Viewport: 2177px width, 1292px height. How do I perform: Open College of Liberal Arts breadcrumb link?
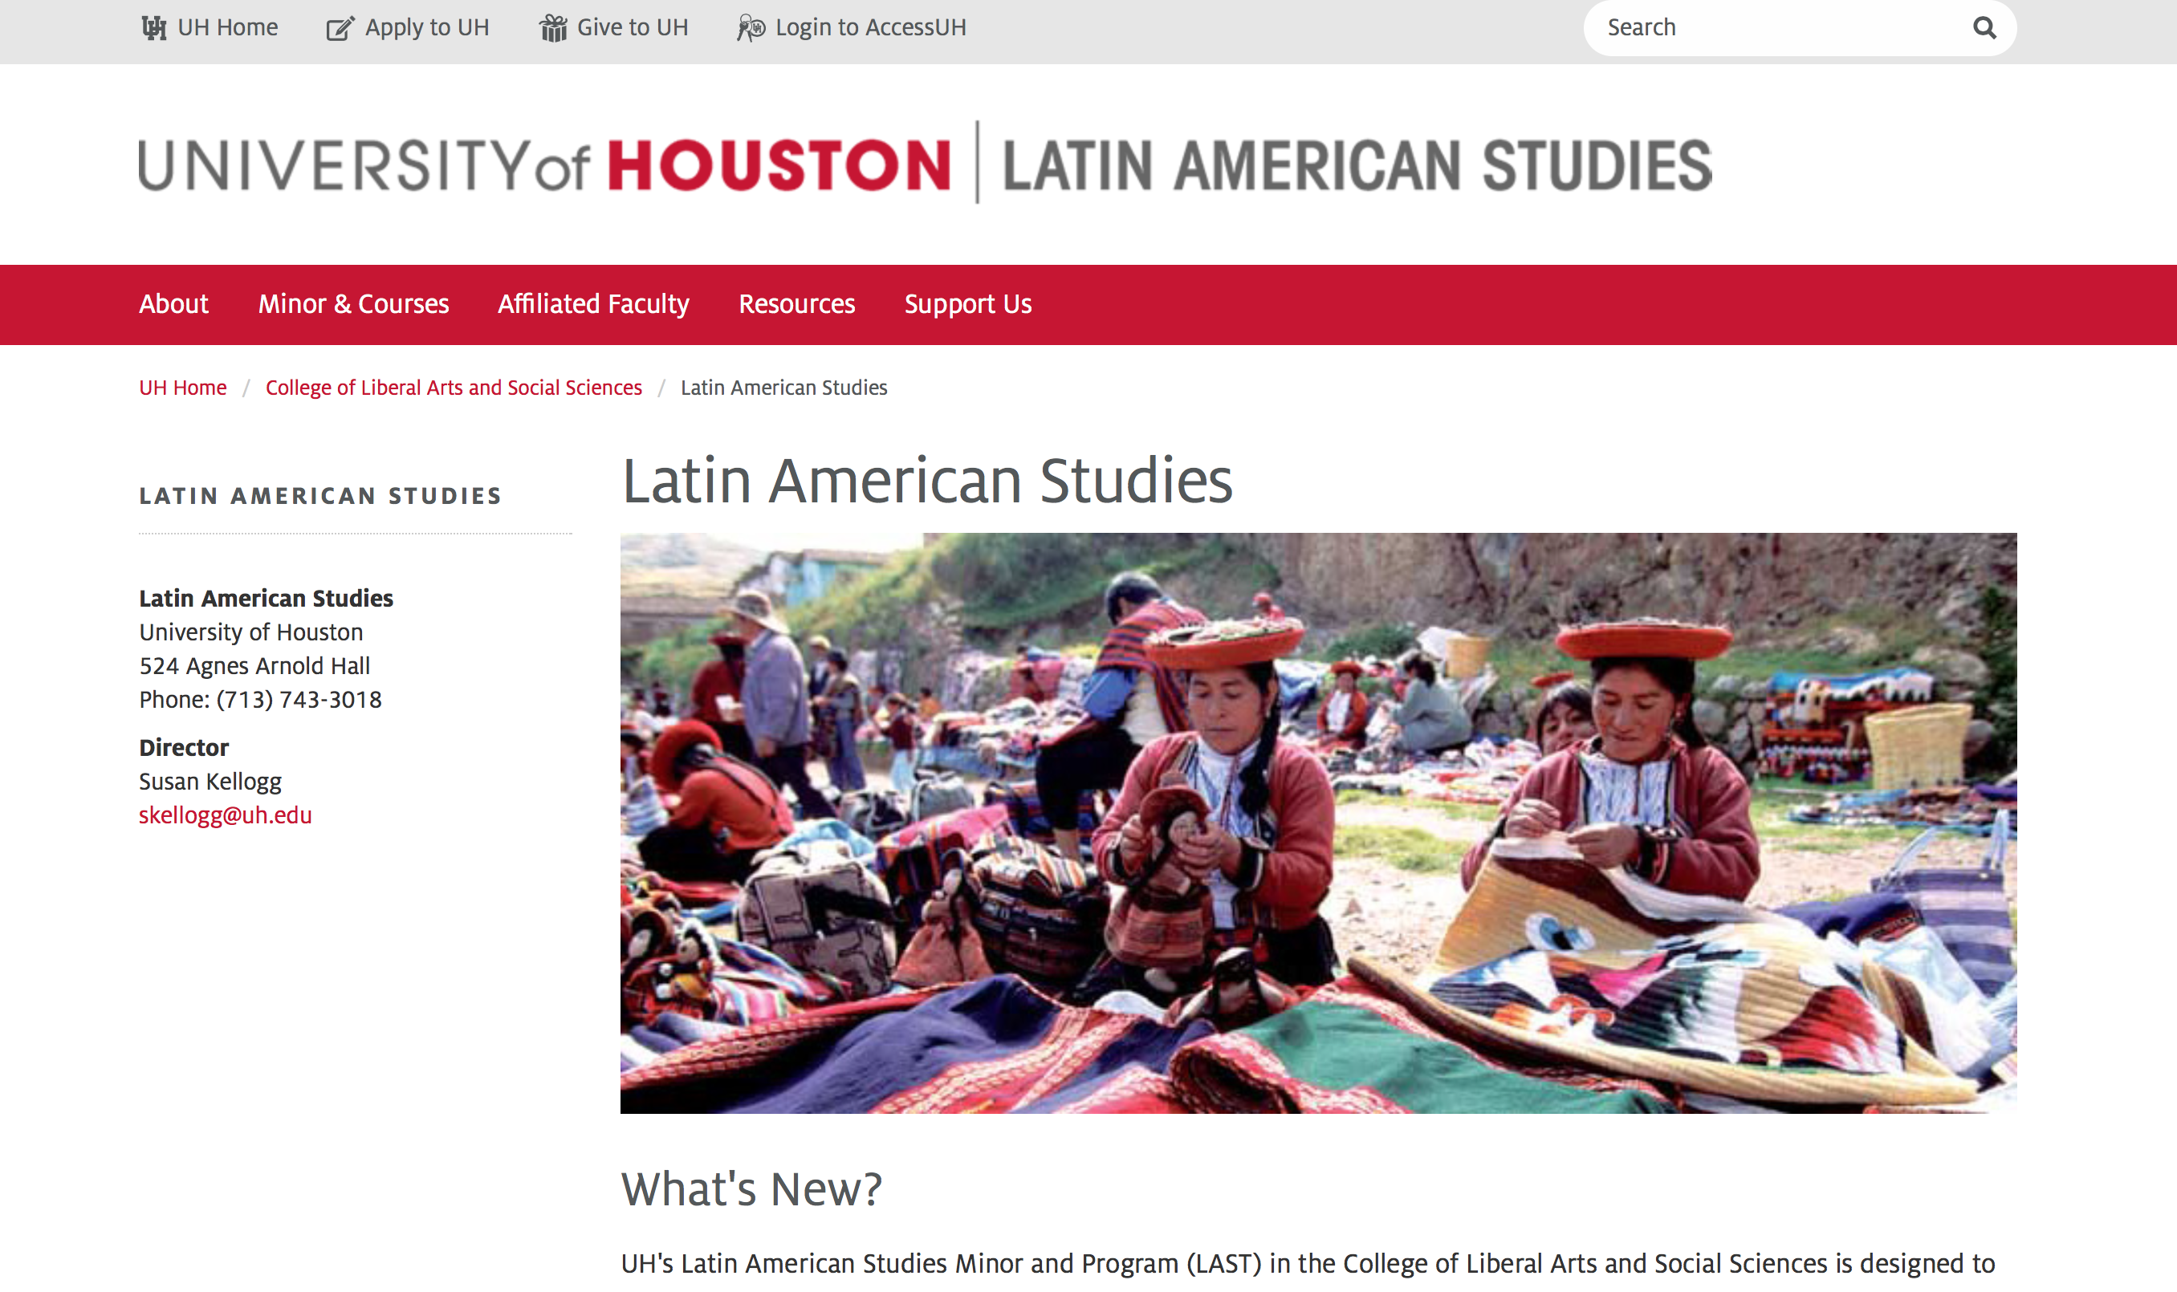pyautogui.click(x=454, y=388)
